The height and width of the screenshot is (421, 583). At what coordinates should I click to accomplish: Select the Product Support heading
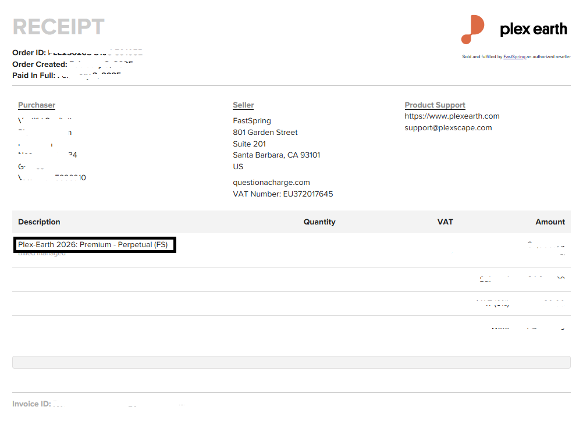[435, 105]
